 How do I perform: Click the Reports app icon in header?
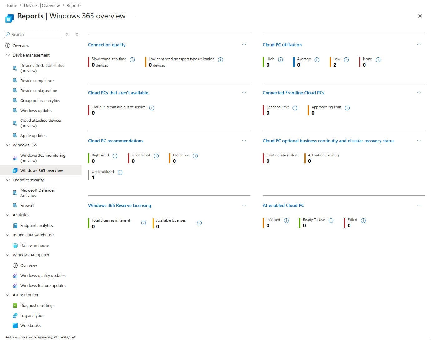[9, 18]
